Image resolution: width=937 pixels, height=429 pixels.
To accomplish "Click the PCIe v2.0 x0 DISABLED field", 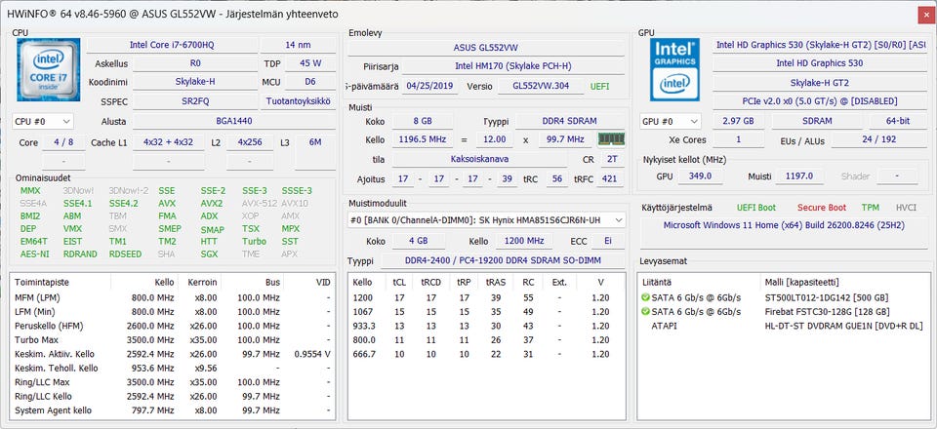I will click(x=820, y=101).
